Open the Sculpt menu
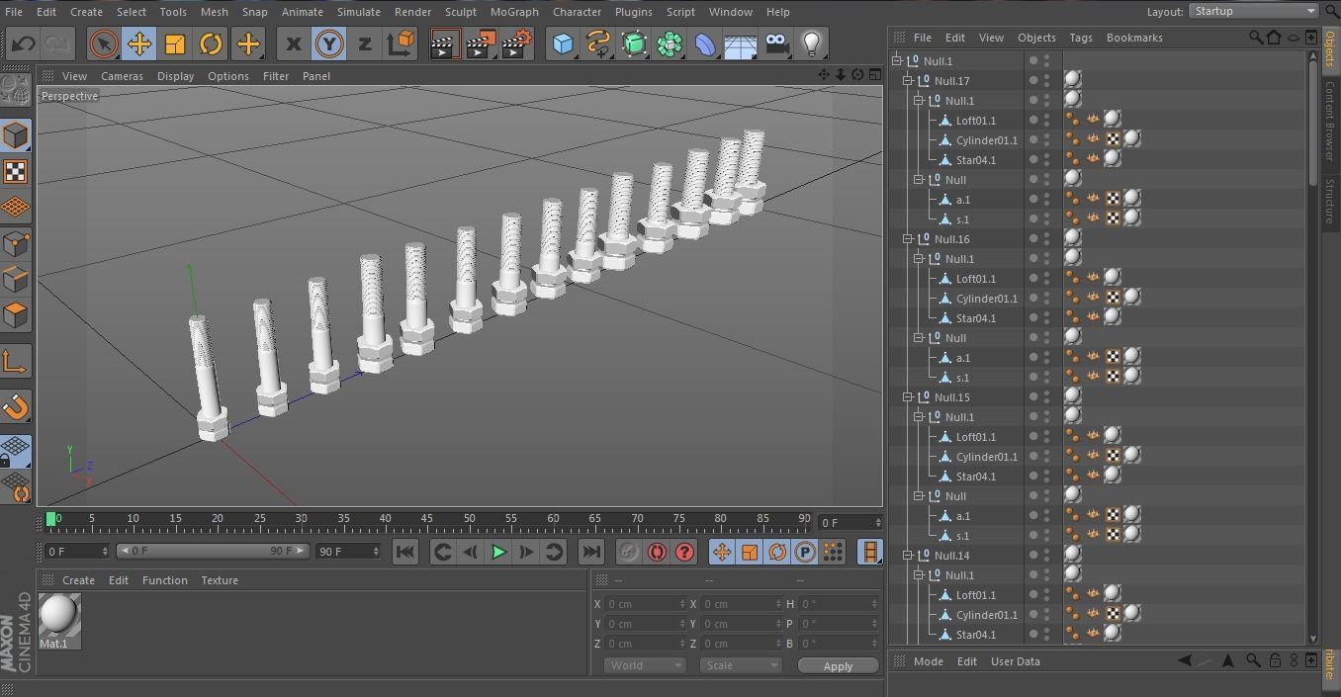The width and height of the screenshot is (1341, 697). pos(460,12)
